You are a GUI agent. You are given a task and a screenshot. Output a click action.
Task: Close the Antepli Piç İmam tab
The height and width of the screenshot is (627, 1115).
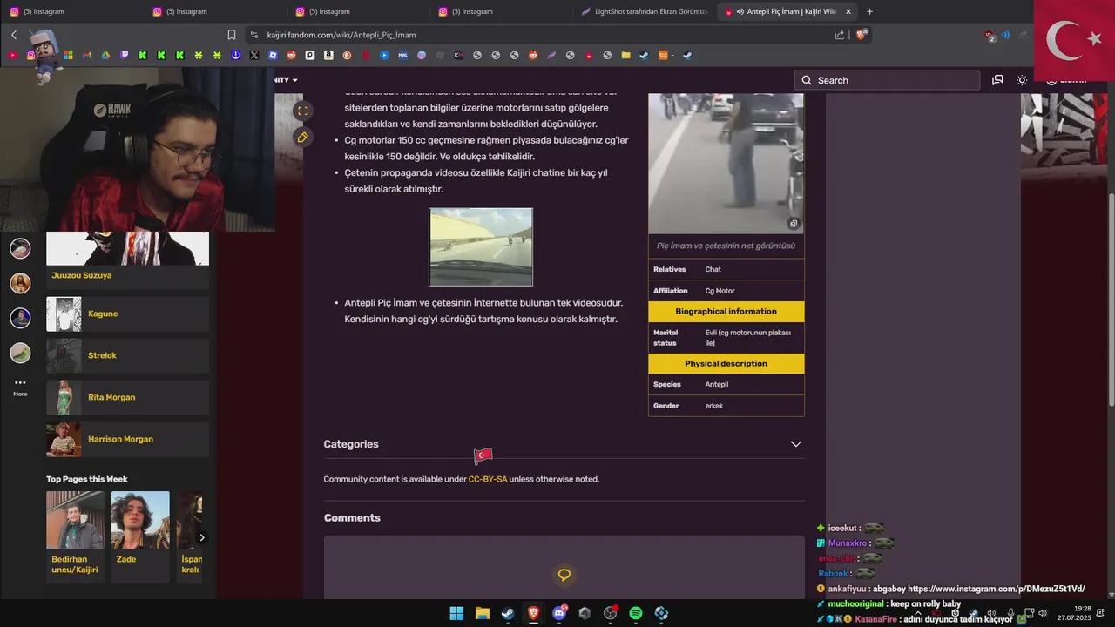848,11
